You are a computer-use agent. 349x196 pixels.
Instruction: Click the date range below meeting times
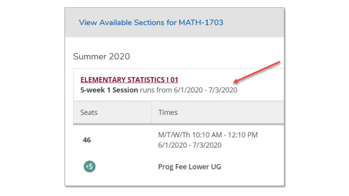pyautogui.click(x=189, y=145)
